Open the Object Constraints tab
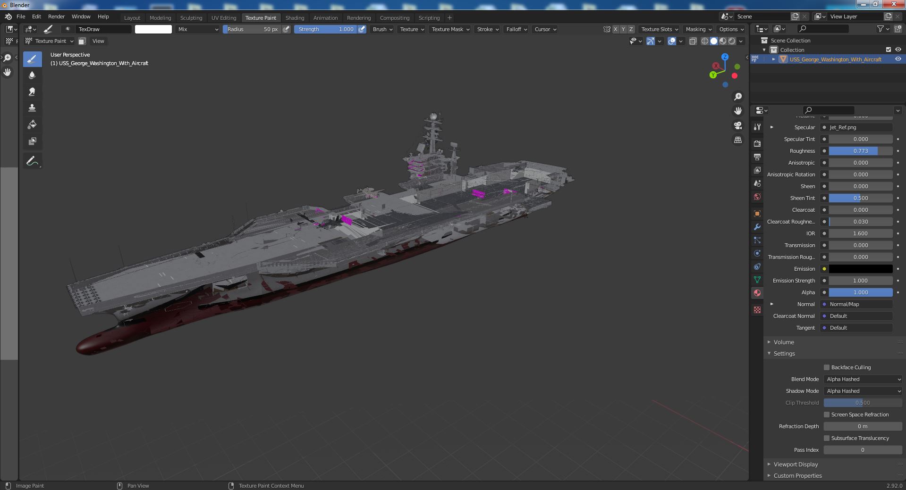906x490 pixels. (757, 266)
